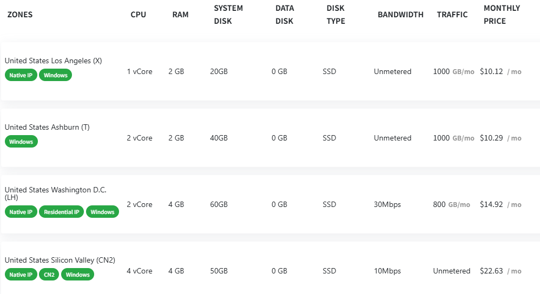Click the ZONES column header
This screenshot has width=540, height=294.
[x=19, y=15]
